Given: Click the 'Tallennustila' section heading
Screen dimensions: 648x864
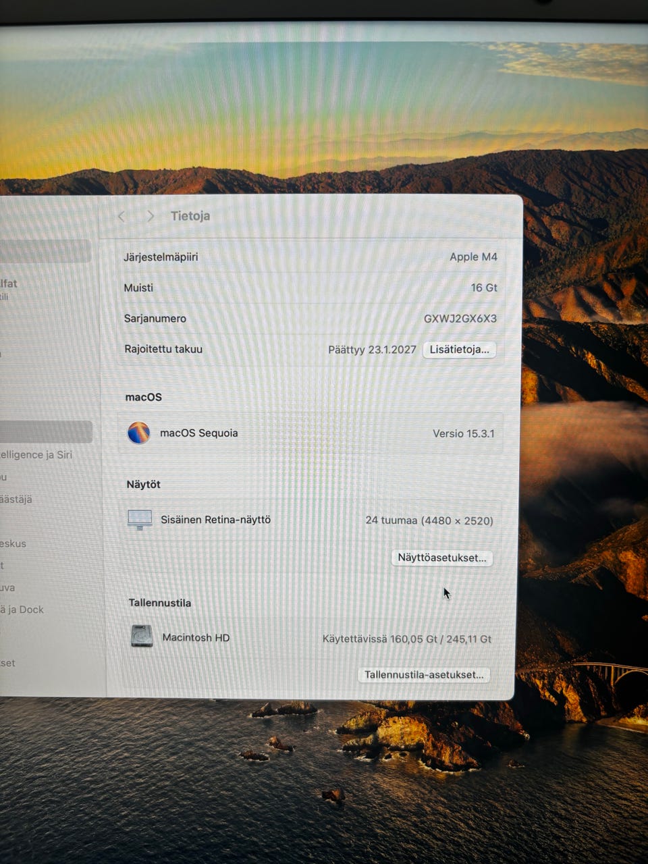Looking at the screenshot, I should coord(160,603).
